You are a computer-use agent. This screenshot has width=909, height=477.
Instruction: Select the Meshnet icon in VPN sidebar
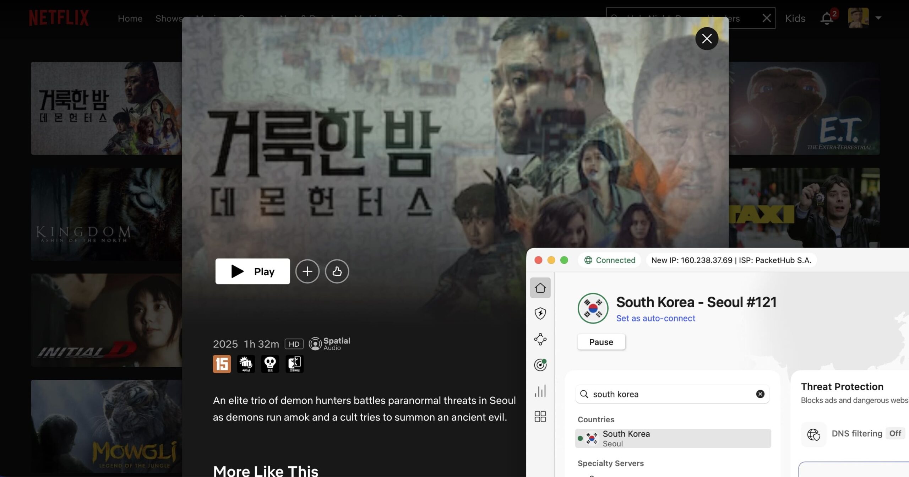point(540,339)
